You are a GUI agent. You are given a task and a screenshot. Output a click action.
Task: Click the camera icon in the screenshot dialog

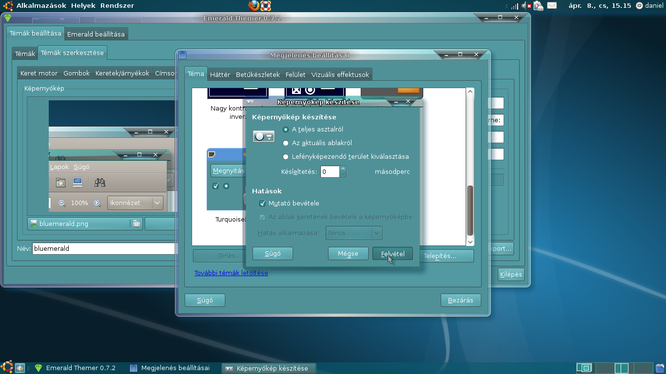point(264,136)
